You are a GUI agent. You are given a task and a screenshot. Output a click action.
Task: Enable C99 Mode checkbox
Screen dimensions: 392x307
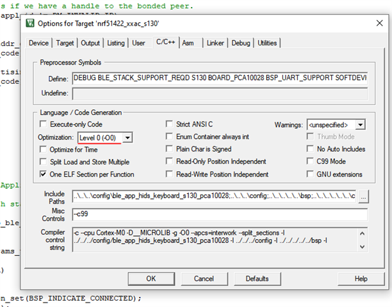(311, 162)
